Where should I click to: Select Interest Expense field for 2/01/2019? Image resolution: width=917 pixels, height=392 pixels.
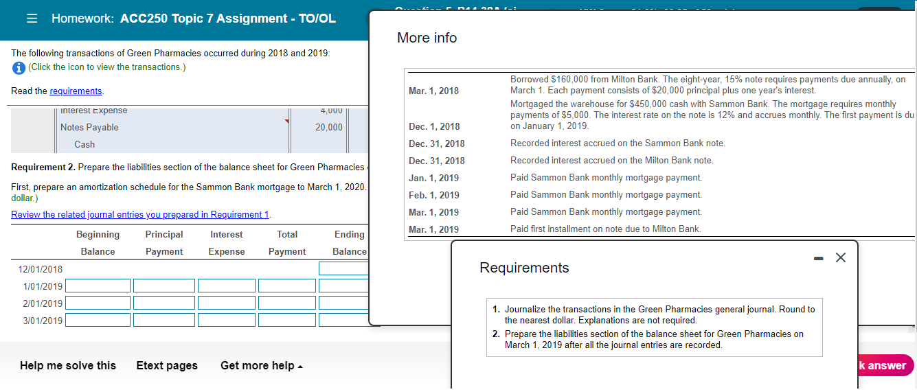click(x=227, y=303)
